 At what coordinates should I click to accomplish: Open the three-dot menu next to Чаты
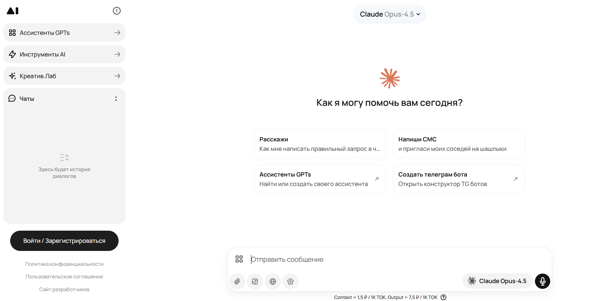point(116,99)
